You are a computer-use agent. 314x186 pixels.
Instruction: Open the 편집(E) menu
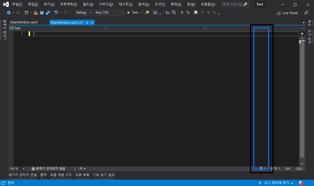tap(33, 4)
